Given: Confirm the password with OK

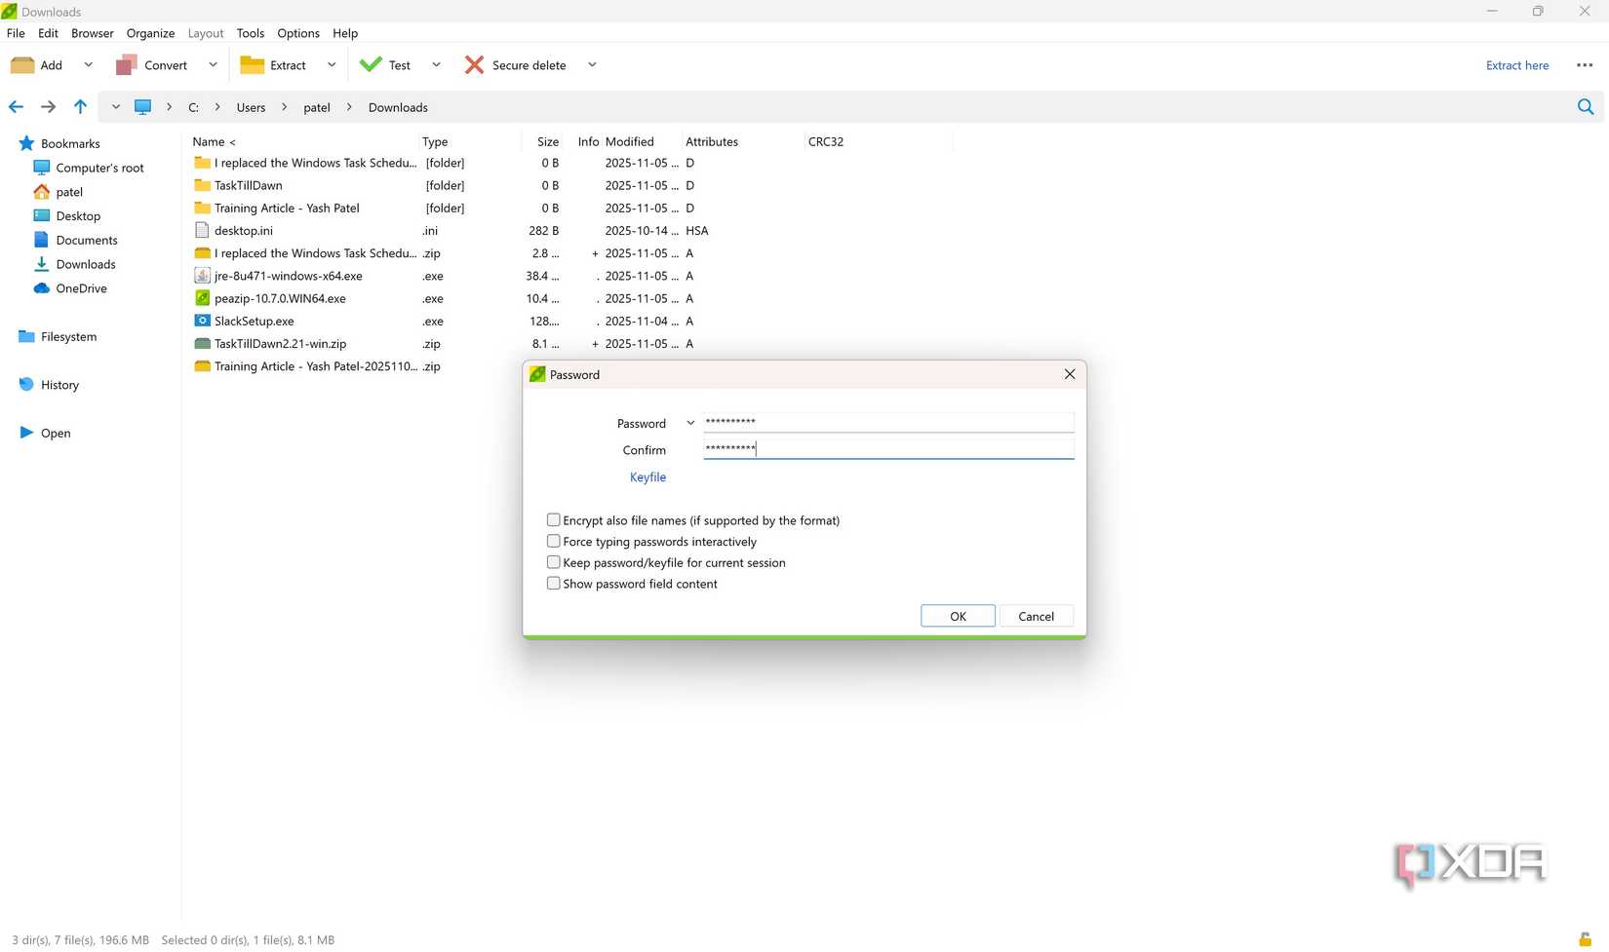Looking at the screenshot, I should pos(957,616).
